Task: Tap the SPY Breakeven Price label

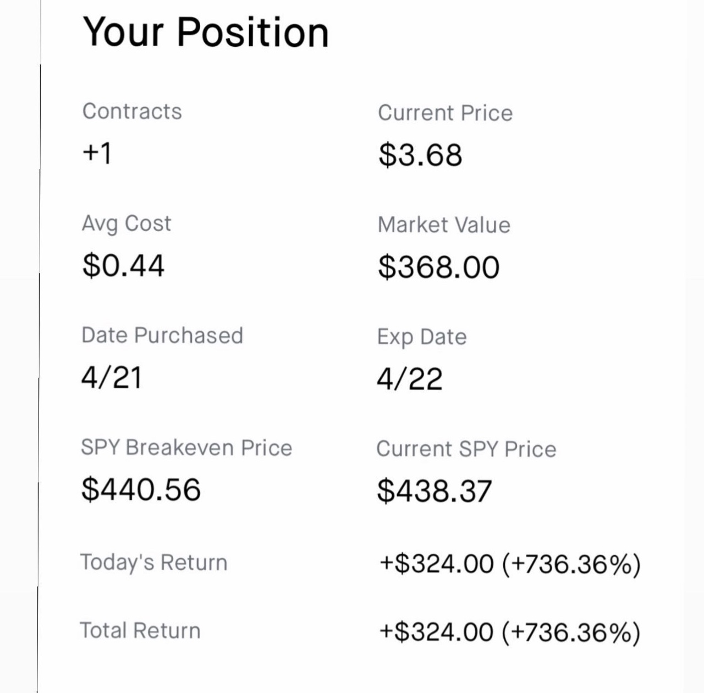Action: pos(186,448)
